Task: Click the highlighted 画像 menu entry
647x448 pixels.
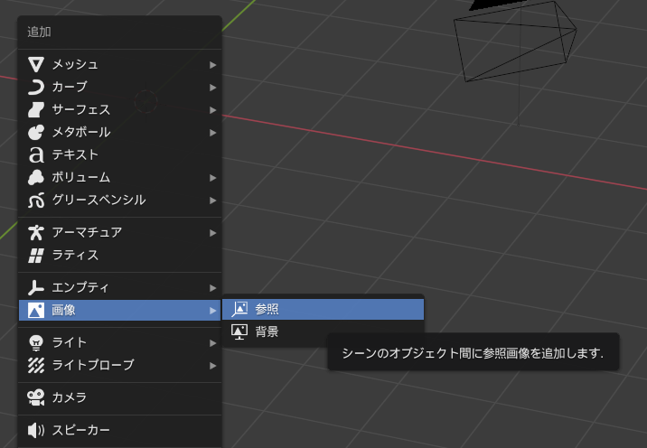Action: point(119,310)
